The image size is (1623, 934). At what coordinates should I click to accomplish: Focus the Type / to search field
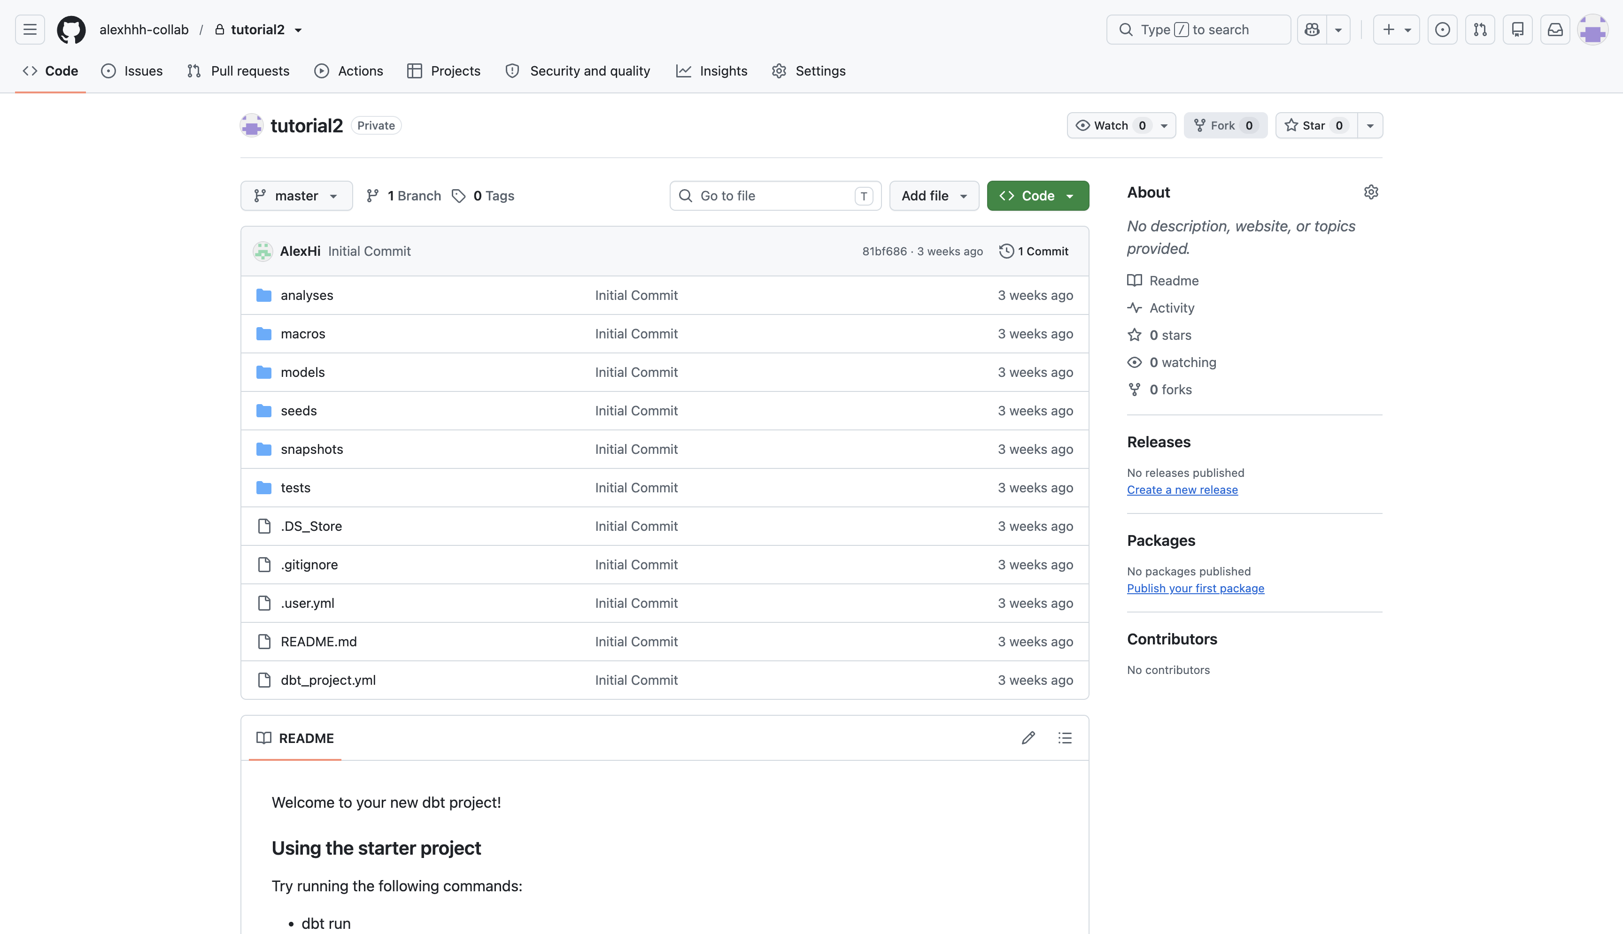[x=1198, y=30]
